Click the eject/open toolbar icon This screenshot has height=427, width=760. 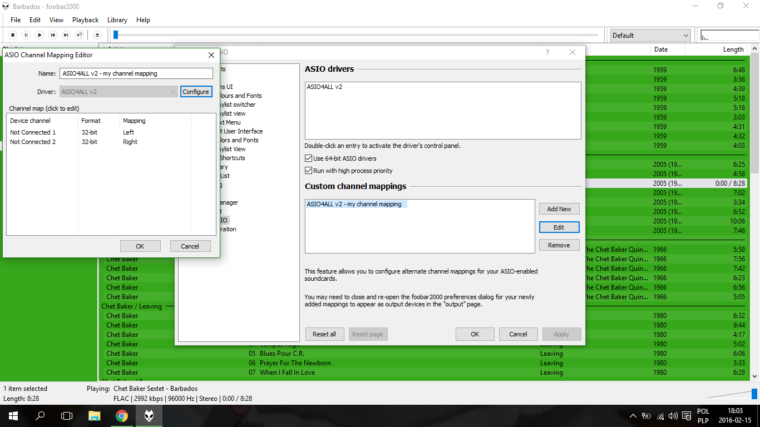97,35
